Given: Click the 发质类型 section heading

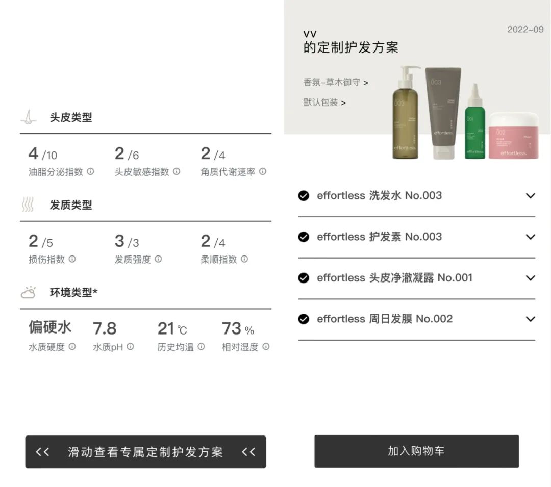Looking at the screenshot, I should coord(70,204).
